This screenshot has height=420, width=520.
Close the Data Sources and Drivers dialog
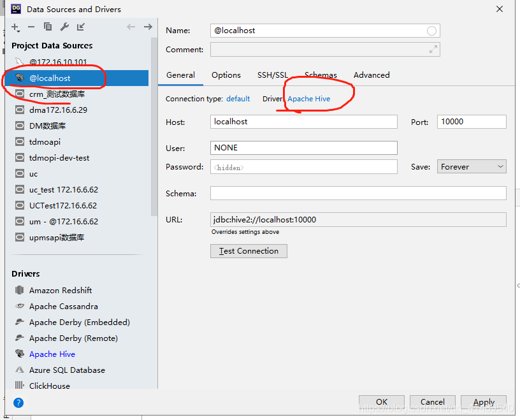(500, 9)
